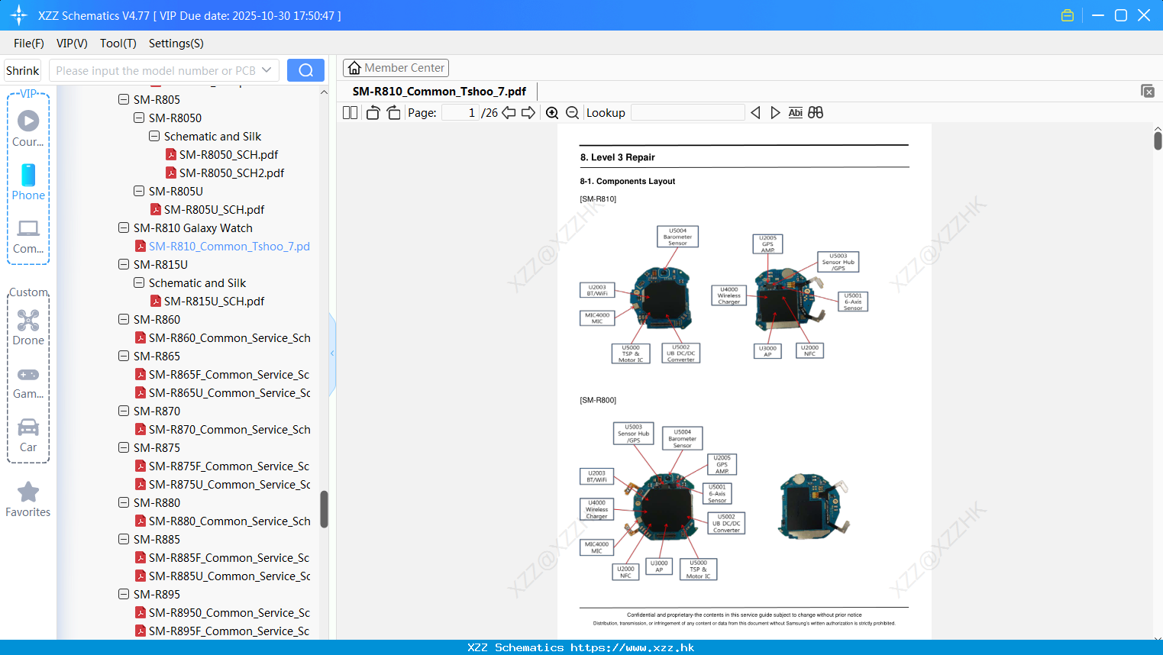Click the Lookup text field
Screen dimensions: 1163x655
click(687, 112)
